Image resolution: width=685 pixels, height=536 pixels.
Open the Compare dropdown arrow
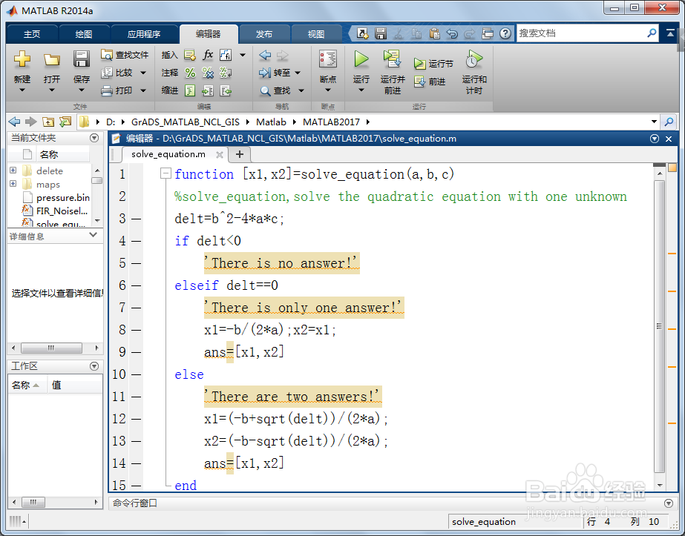click(142, 73)
